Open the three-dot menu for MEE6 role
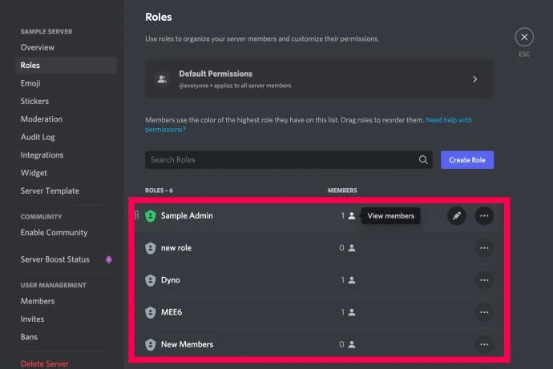The image size is (553, 369). pos(484,312)
